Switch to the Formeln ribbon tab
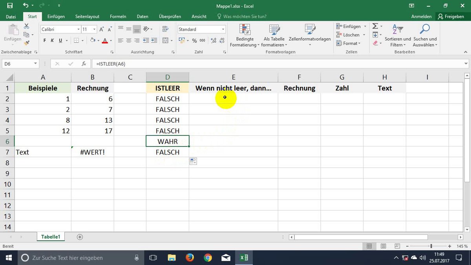The height and width of the screenshot is (265, 471). click(x=118, y=16)
